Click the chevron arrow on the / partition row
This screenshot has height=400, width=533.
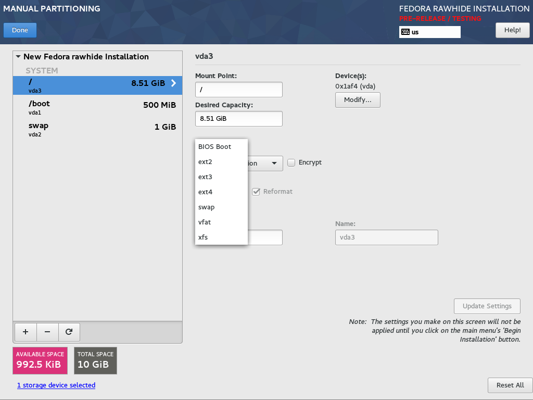coord(173,83)
